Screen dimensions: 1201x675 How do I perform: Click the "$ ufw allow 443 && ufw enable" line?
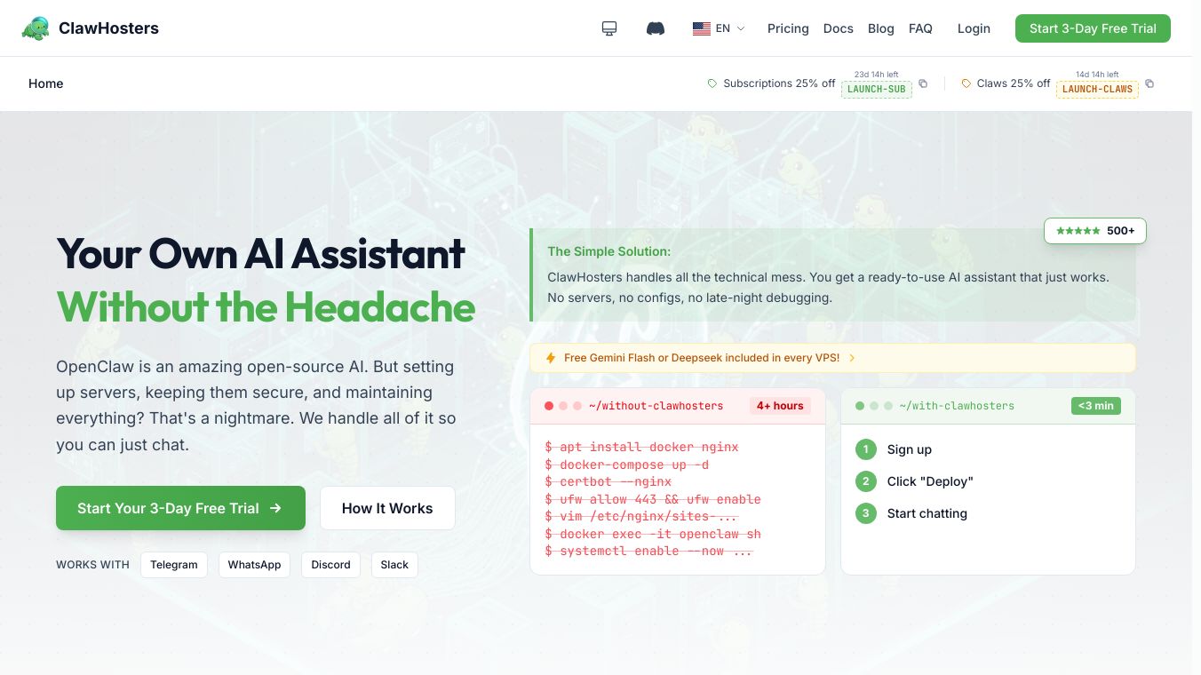click(x=653, y=499)
